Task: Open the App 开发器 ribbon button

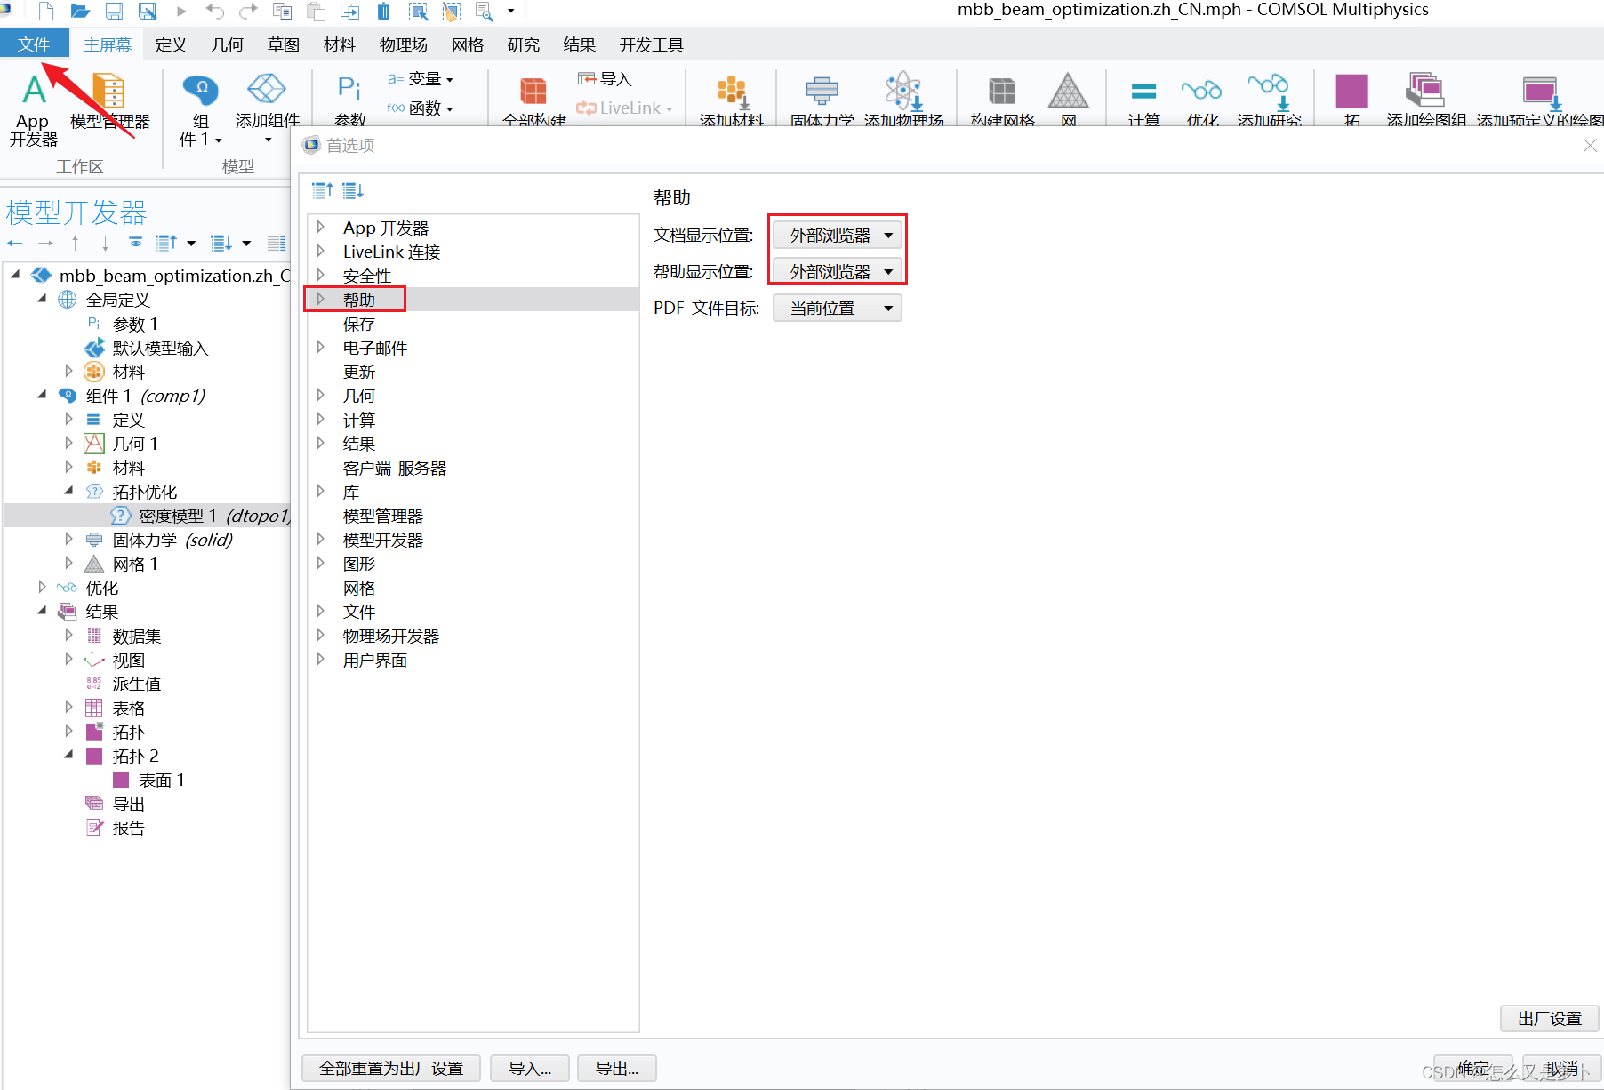Action: pyautogui.click(x=34, y=111)
